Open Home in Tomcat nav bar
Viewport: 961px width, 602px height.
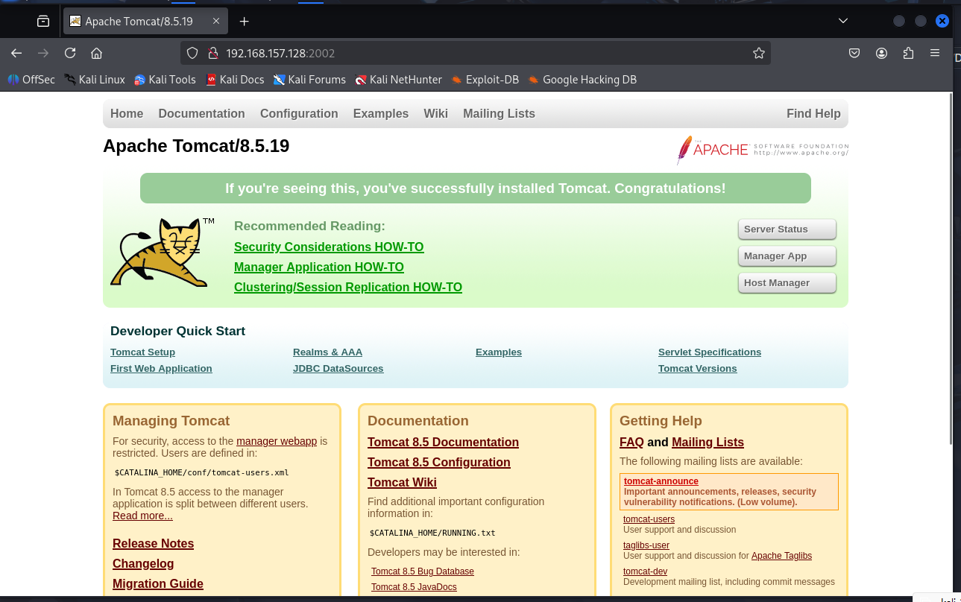(127, 113)
